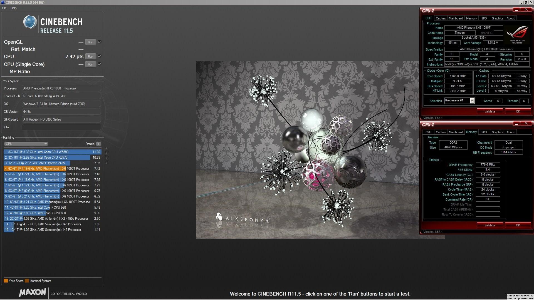Screen dimensions: 534x300
Task: Click the Your Score orange legend swatch
Action: tap(6, 281)
